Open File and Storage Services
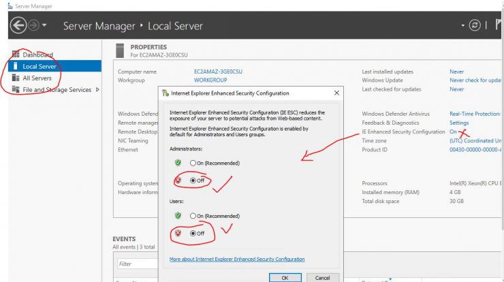 [57, 90]
